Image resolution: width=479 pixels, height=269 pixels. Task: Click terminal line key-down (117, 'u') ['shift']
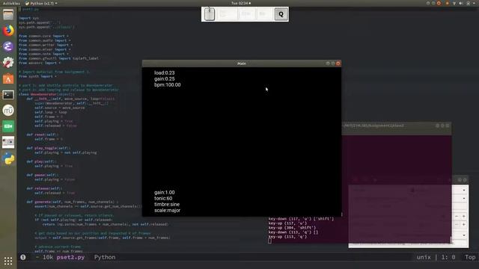[301, 219]
